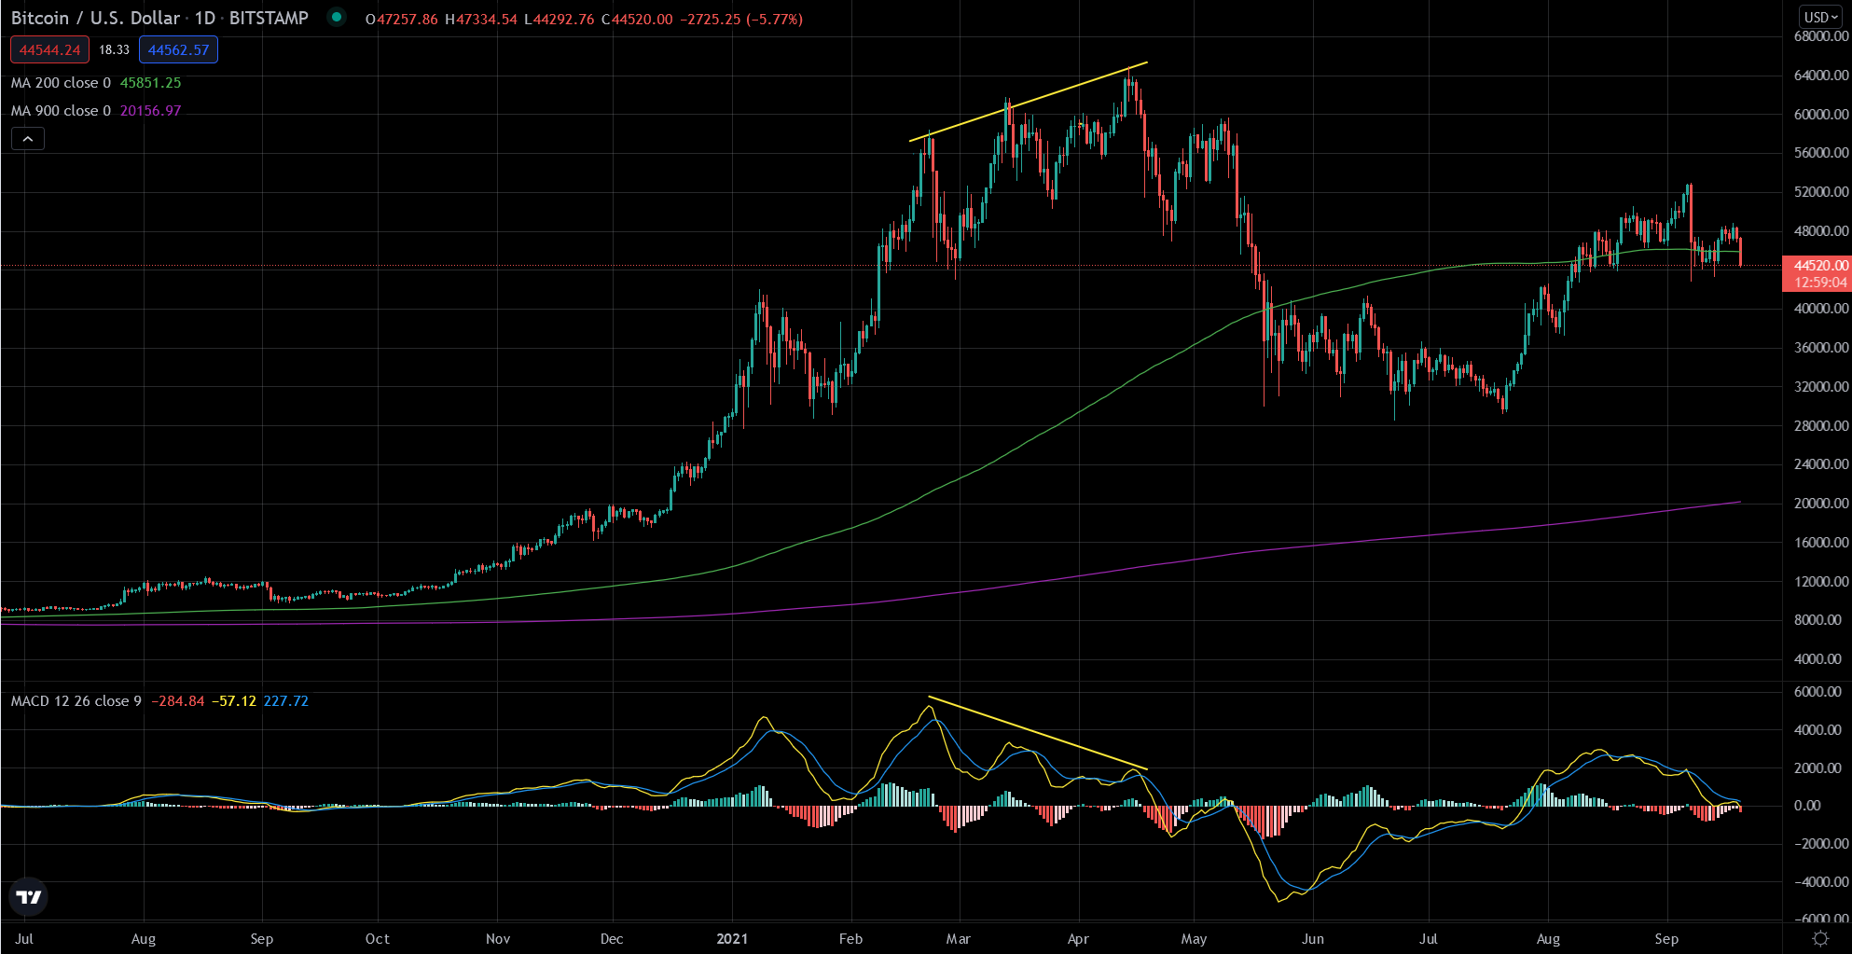Viewport: 1852px width, 954px height.
Task: Click the yellow trendline above price peaks
Action: 1029,102
